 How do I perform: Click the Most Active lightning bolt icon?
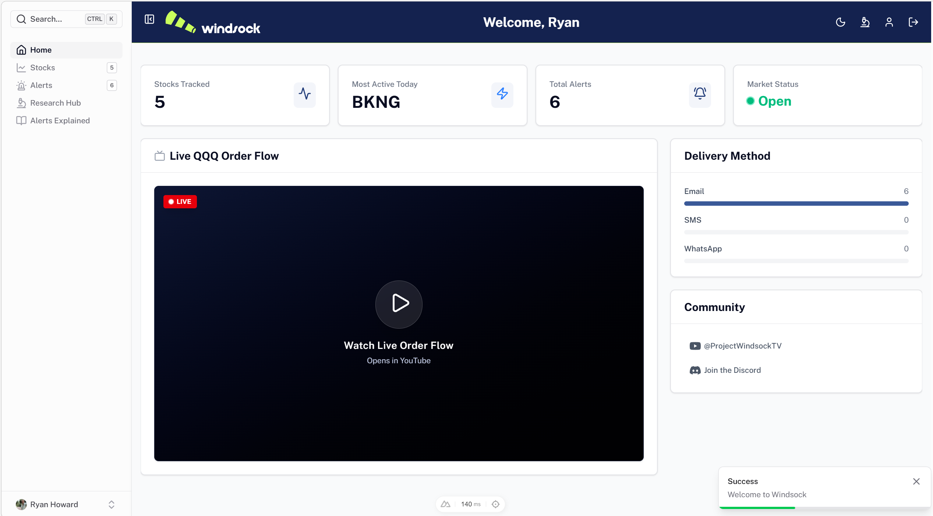point(502,94)
